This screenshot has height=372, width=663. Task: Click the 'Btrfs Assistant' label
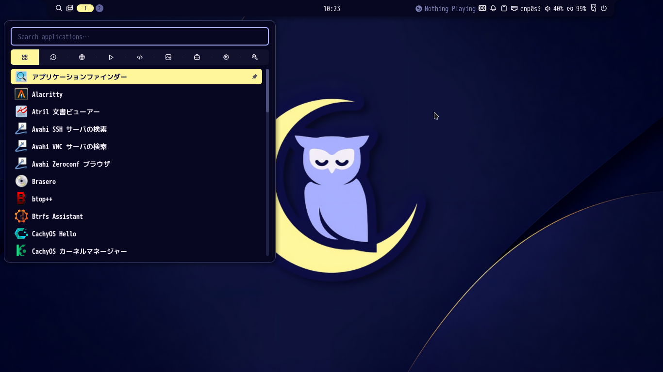(x=57, y=217)
